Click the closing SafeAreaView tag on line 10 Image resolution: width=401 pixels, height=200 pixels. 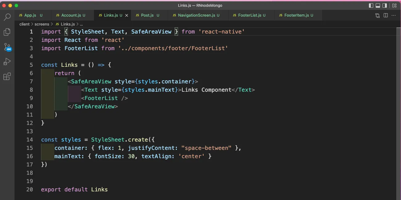[93, 106]
